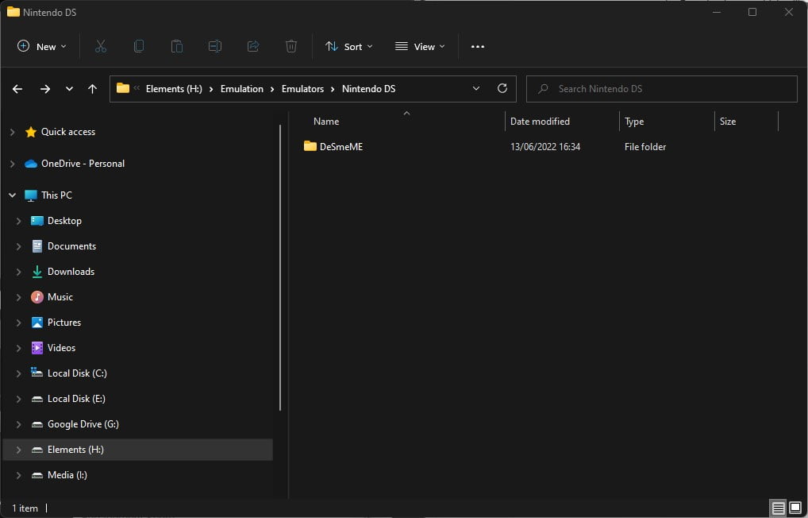Switch to Details view layout
The width and height of the screenshot is (808, 518).
[x=778, y=508]
